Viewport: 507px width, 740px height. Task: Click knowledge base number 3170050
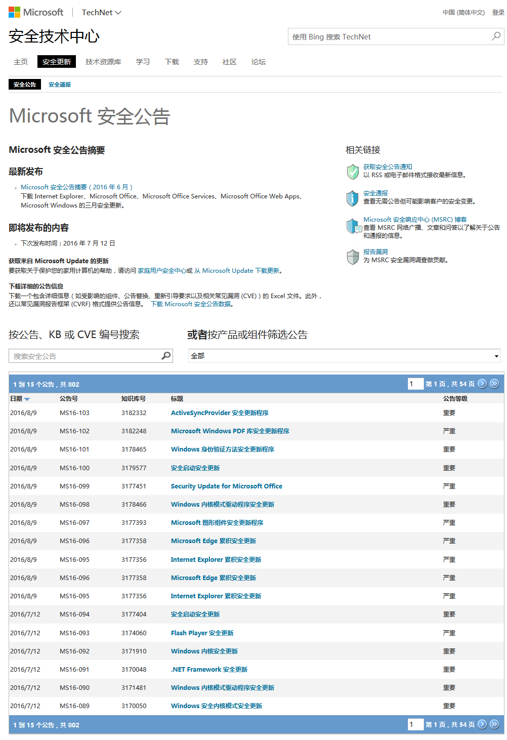pos(134,706)
